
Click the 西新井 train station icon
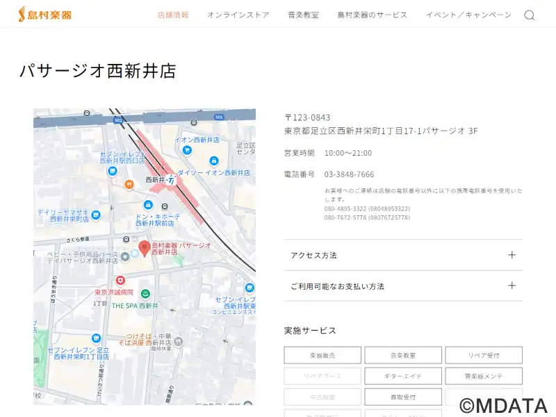(171, 179)
